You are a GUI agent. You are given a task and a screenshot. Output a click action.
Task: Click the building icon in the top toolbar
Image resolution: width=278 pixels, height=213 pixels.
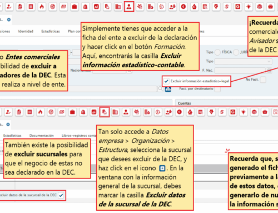coord(118,7)
